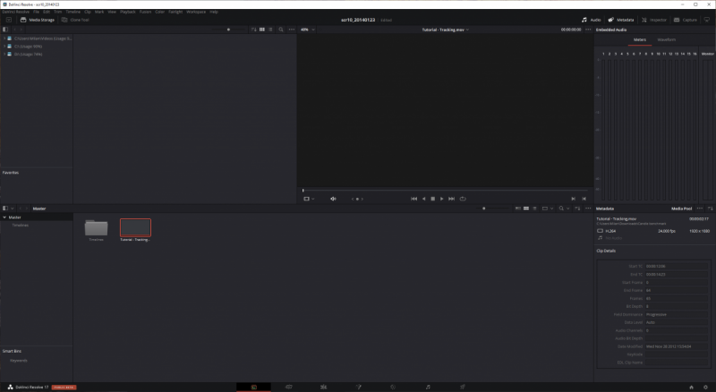Open the Workspace menu
This screenshot has width=716, height=392.
coord(196,12)
